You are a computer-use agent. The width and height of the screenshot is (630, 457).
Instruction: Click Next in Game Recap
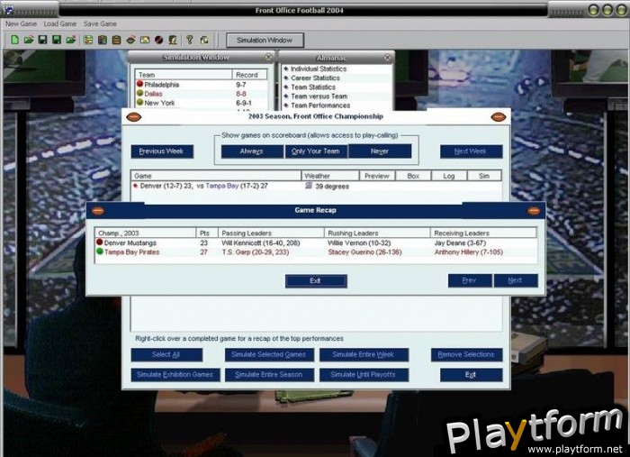pyautogui.click(x=516, y=280)
